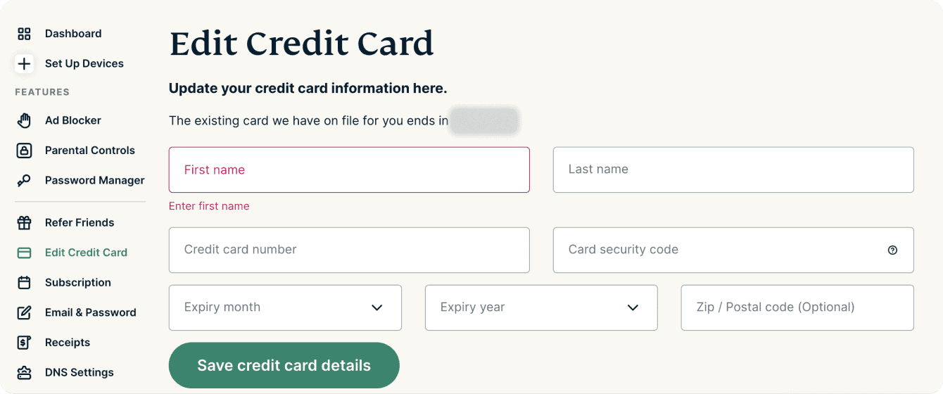Click the Parental Controls lock icon
Image resolution: width=943 pixels, height=394 pixels.
(x=24, y=151)
